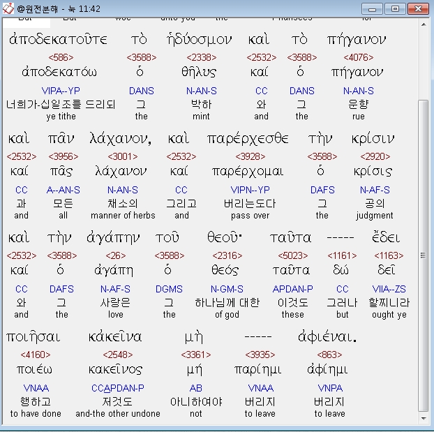Click Greek word πᾶν

point(61,139)
